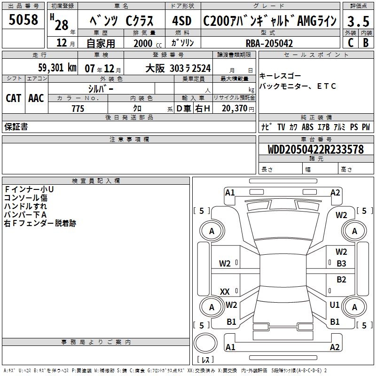Click door type 4SD
The height and width of the screenshot is (376, 376).
(182, 21)
